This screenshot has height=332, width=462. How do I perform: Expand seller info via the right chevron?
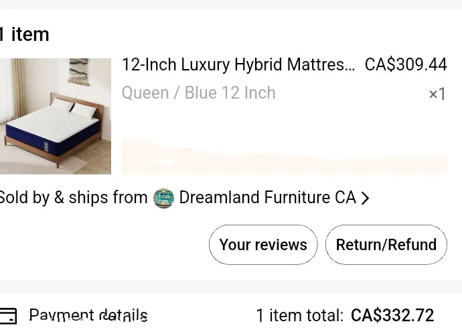coord(365,198)
